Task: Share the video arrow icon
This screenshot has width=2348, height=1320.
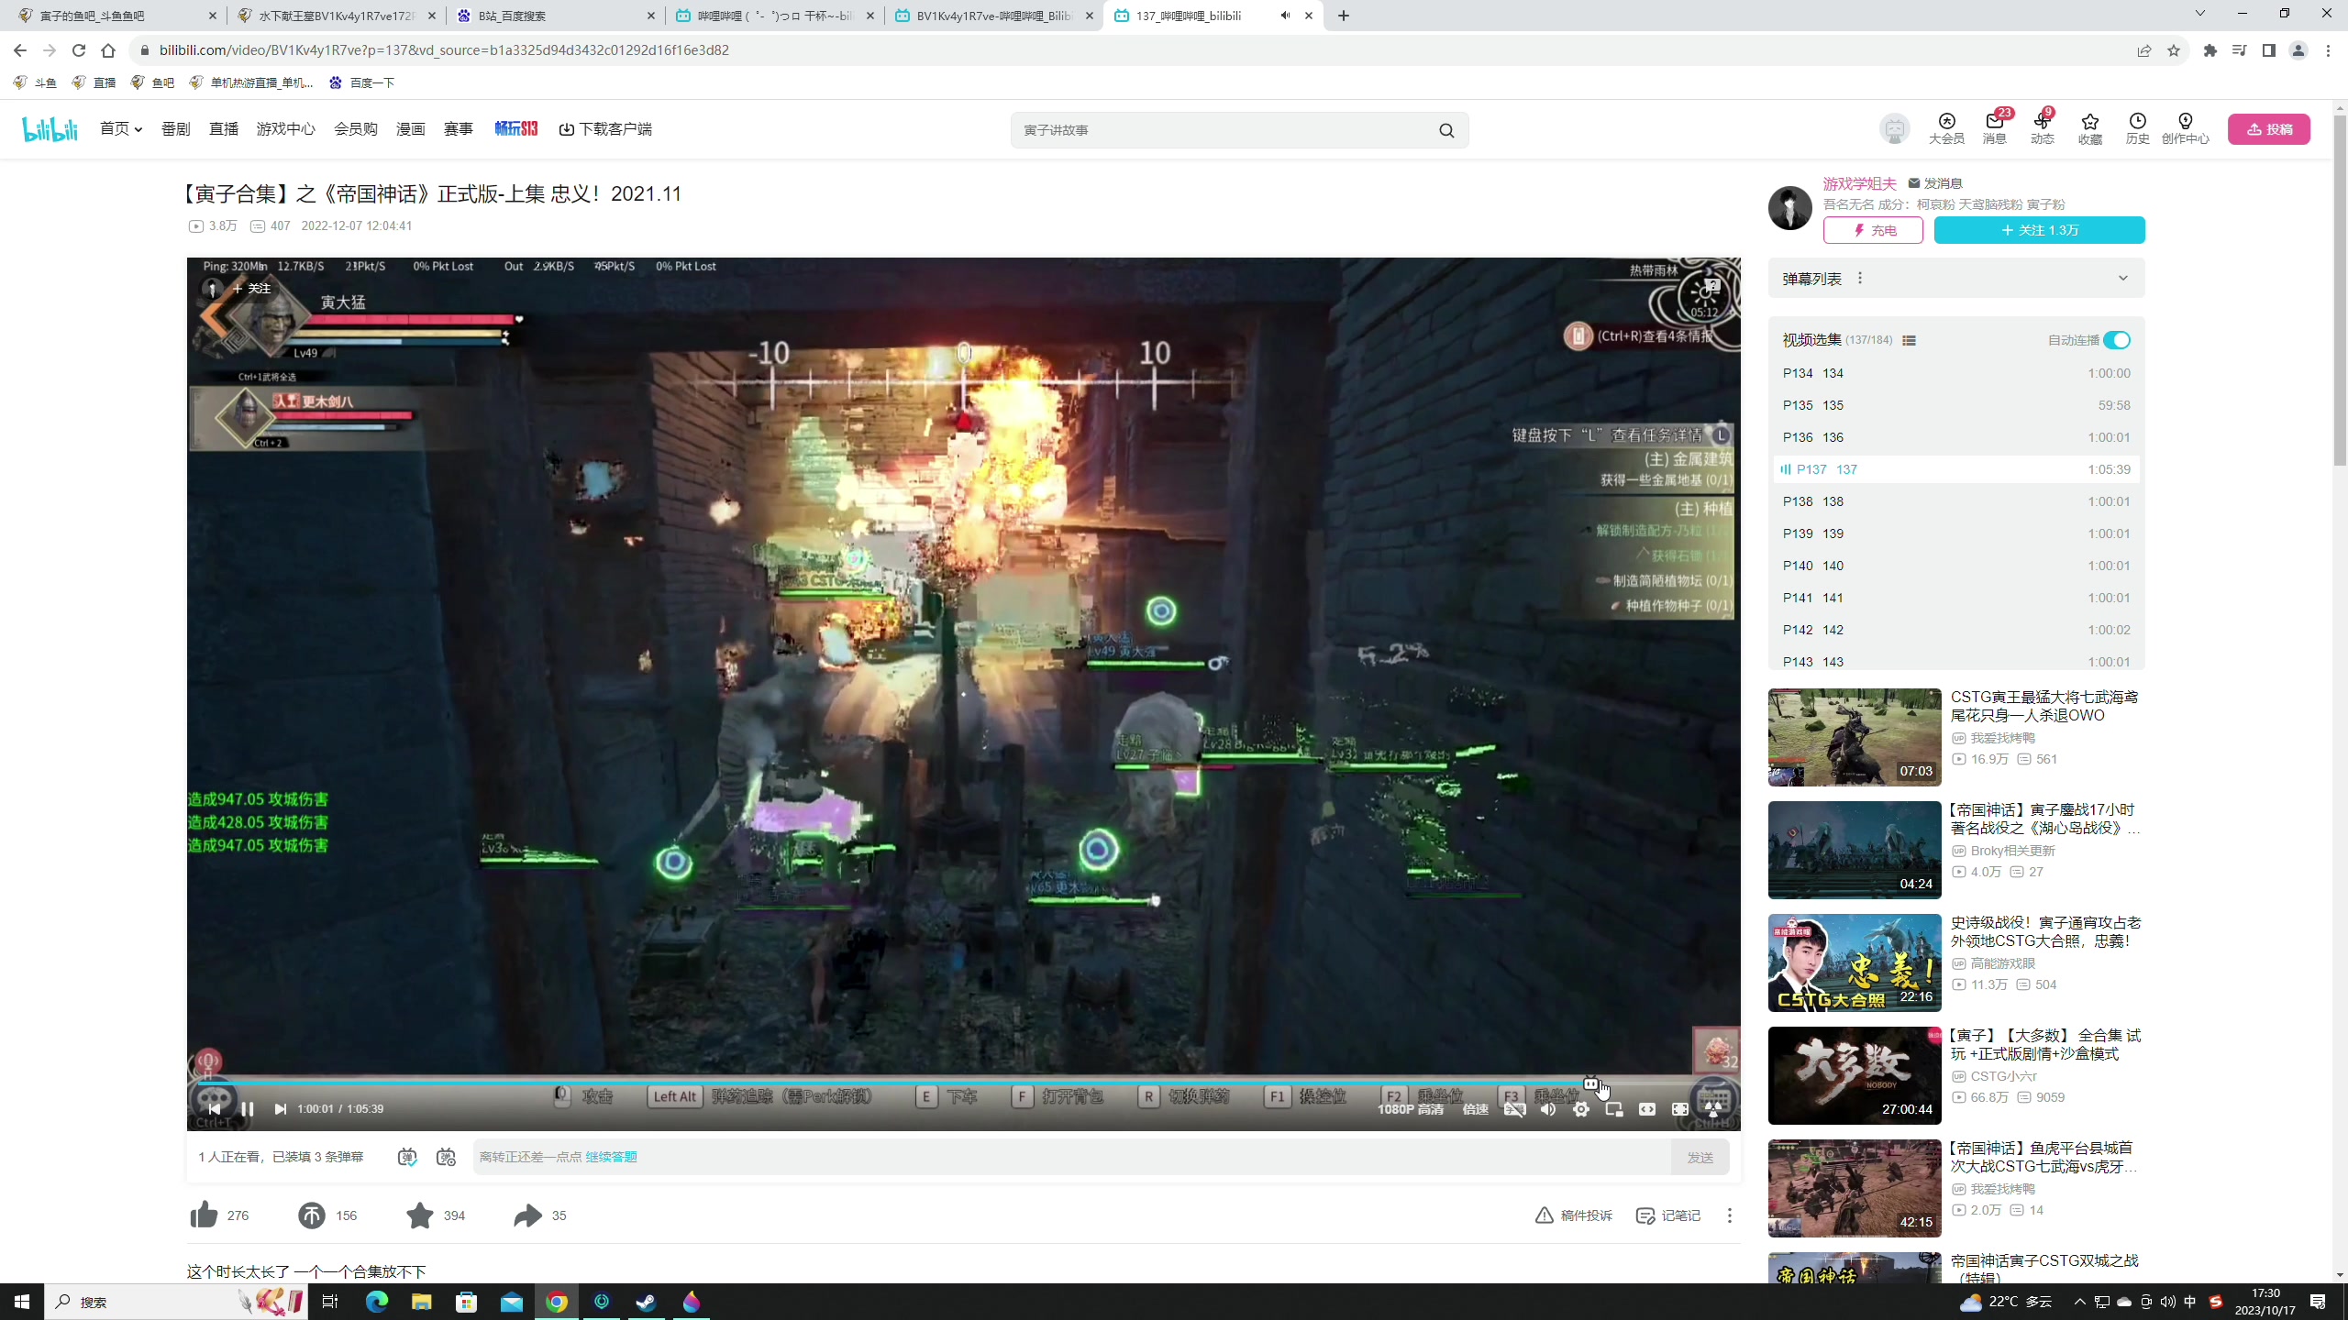Action: [527, 1215]
